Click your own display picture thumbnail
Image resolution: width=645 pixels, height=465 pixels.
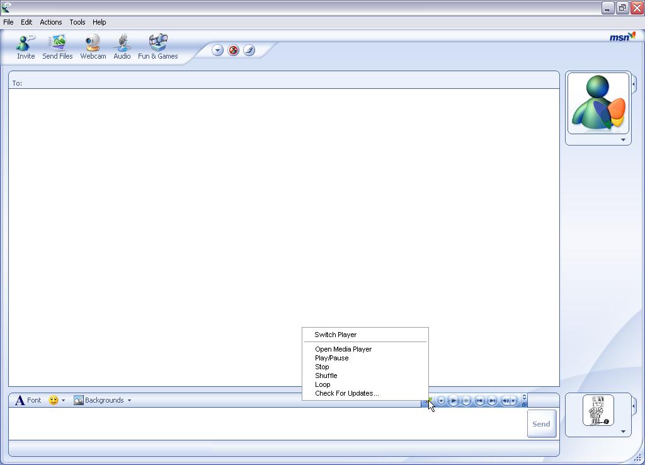click(x=598, y=410)
